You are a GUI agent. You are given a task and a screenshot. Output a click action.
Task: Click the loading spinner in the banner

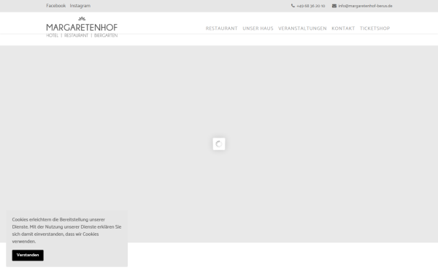(x=219, y=143)
